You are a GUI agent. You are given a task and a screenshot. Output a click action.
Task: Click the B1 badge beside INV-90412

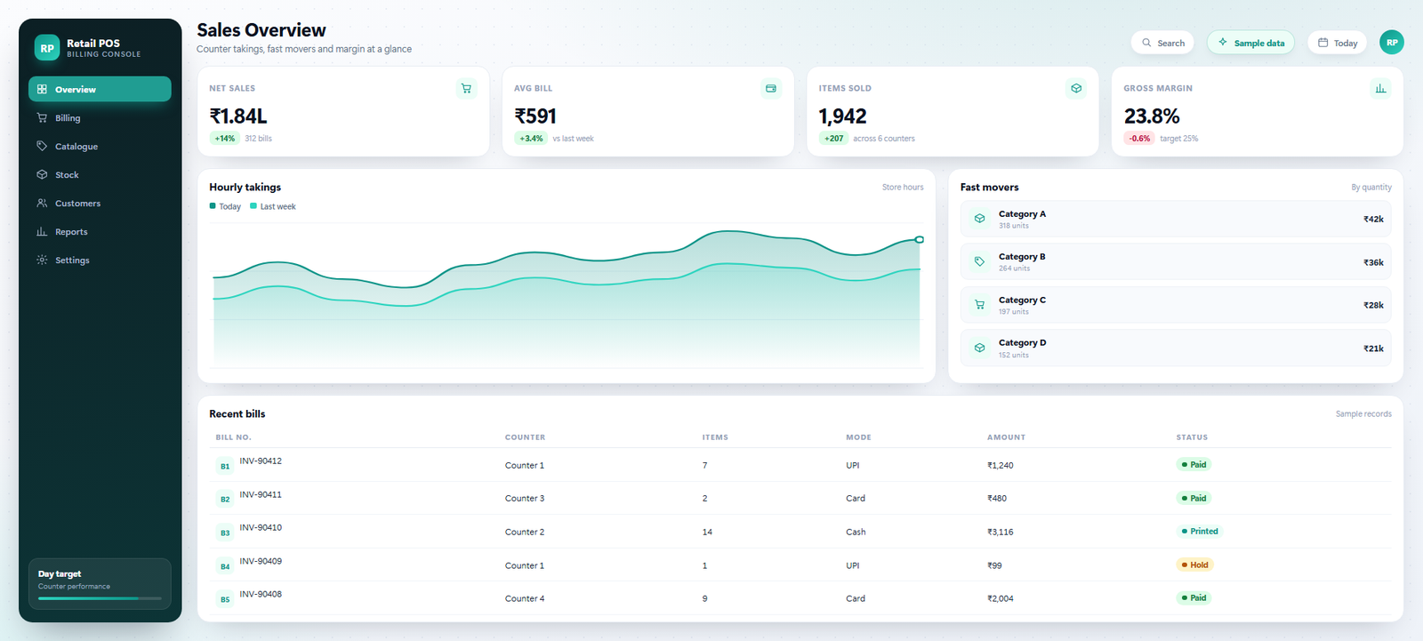pos(225,466)
